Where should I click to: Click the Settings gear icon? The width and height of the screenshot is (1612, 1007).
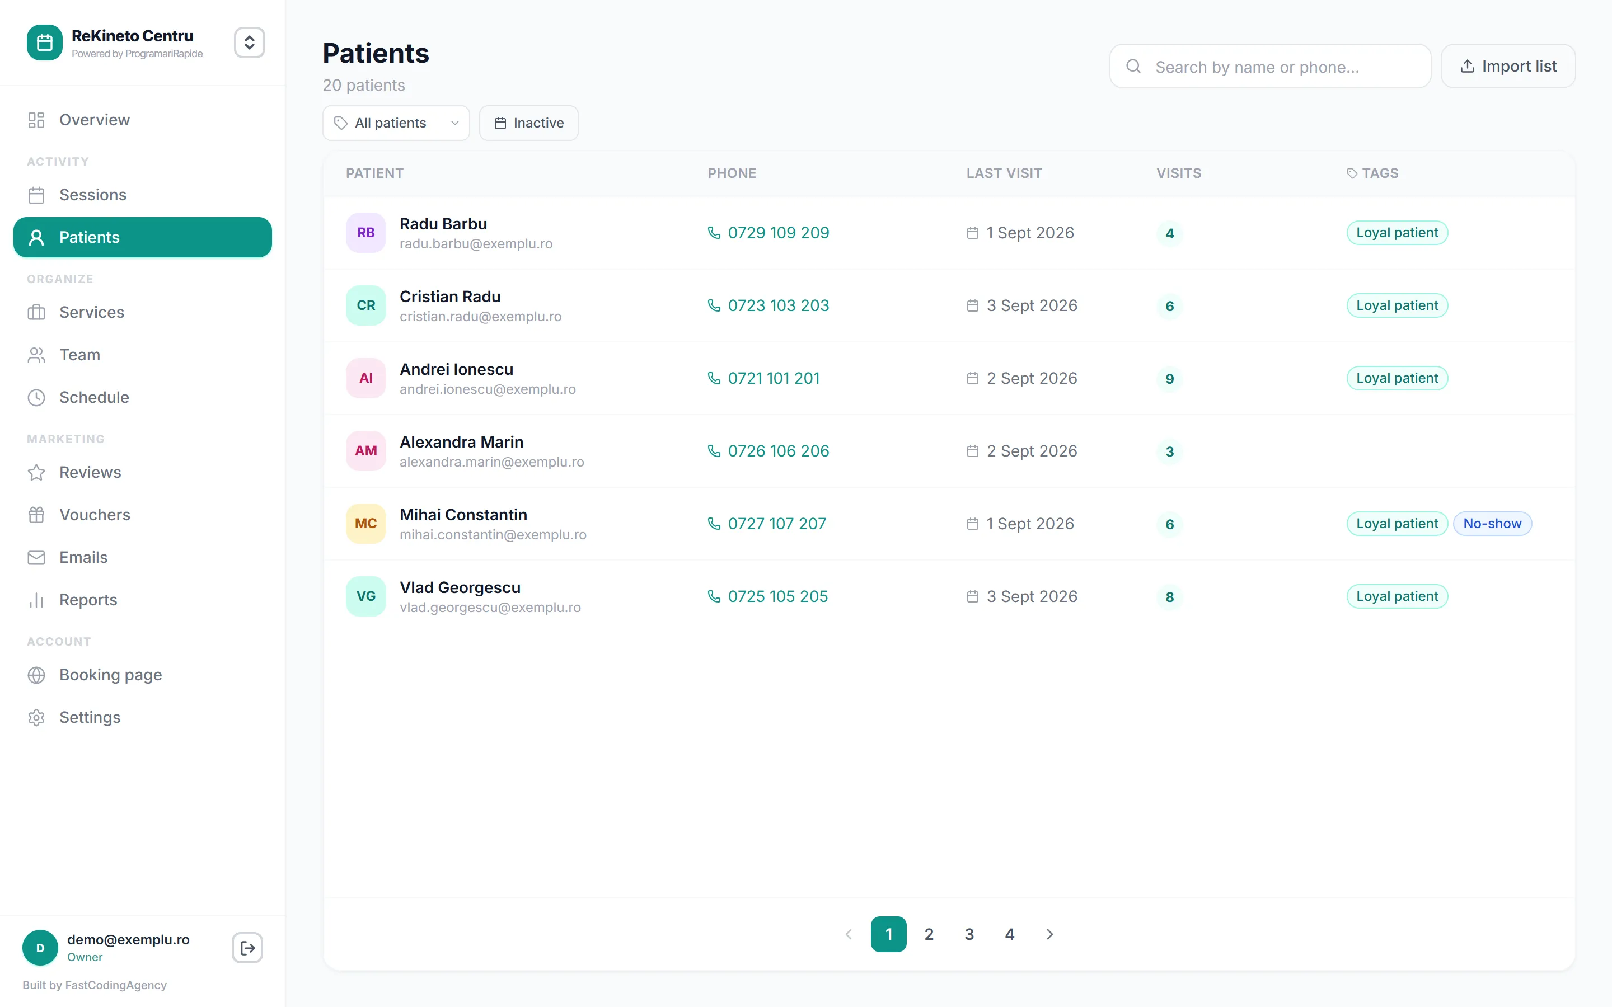coord(36,717)
